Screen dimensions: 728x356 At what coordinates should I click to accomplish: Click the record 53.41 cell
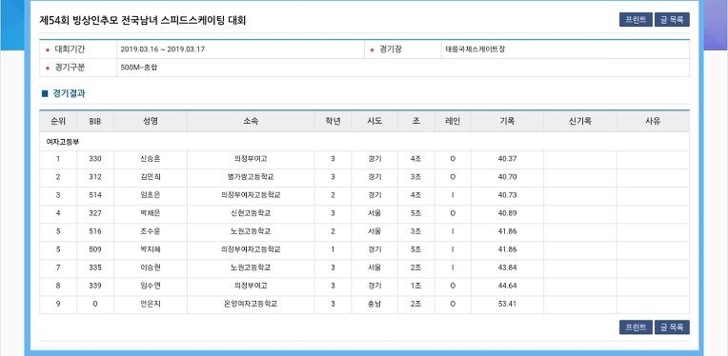click(x=507, y=304)
